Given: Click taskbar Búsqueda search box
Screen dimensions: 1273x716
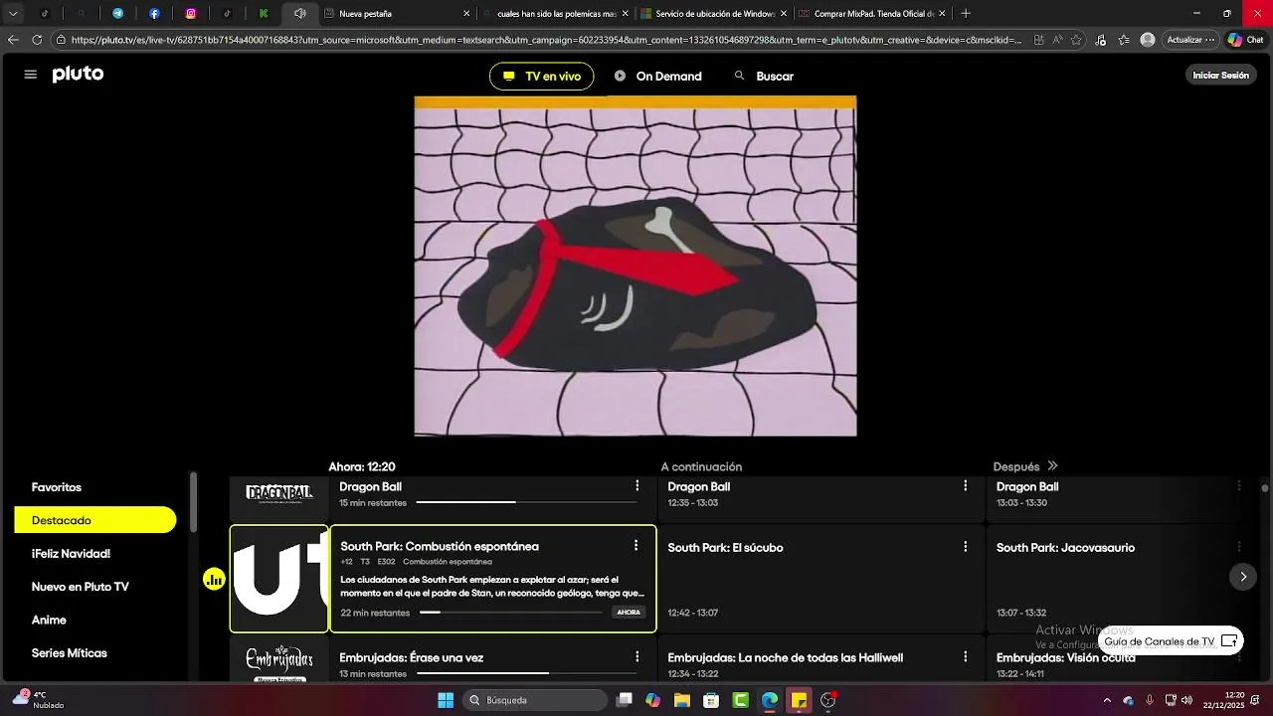Looking at the screenshot, I should click(x=535, y=700).
